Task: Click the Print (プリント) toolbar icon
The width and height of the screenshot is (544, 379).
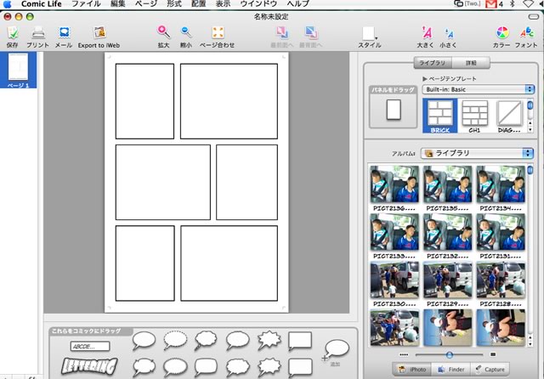Action: click(x=38, y=33)
